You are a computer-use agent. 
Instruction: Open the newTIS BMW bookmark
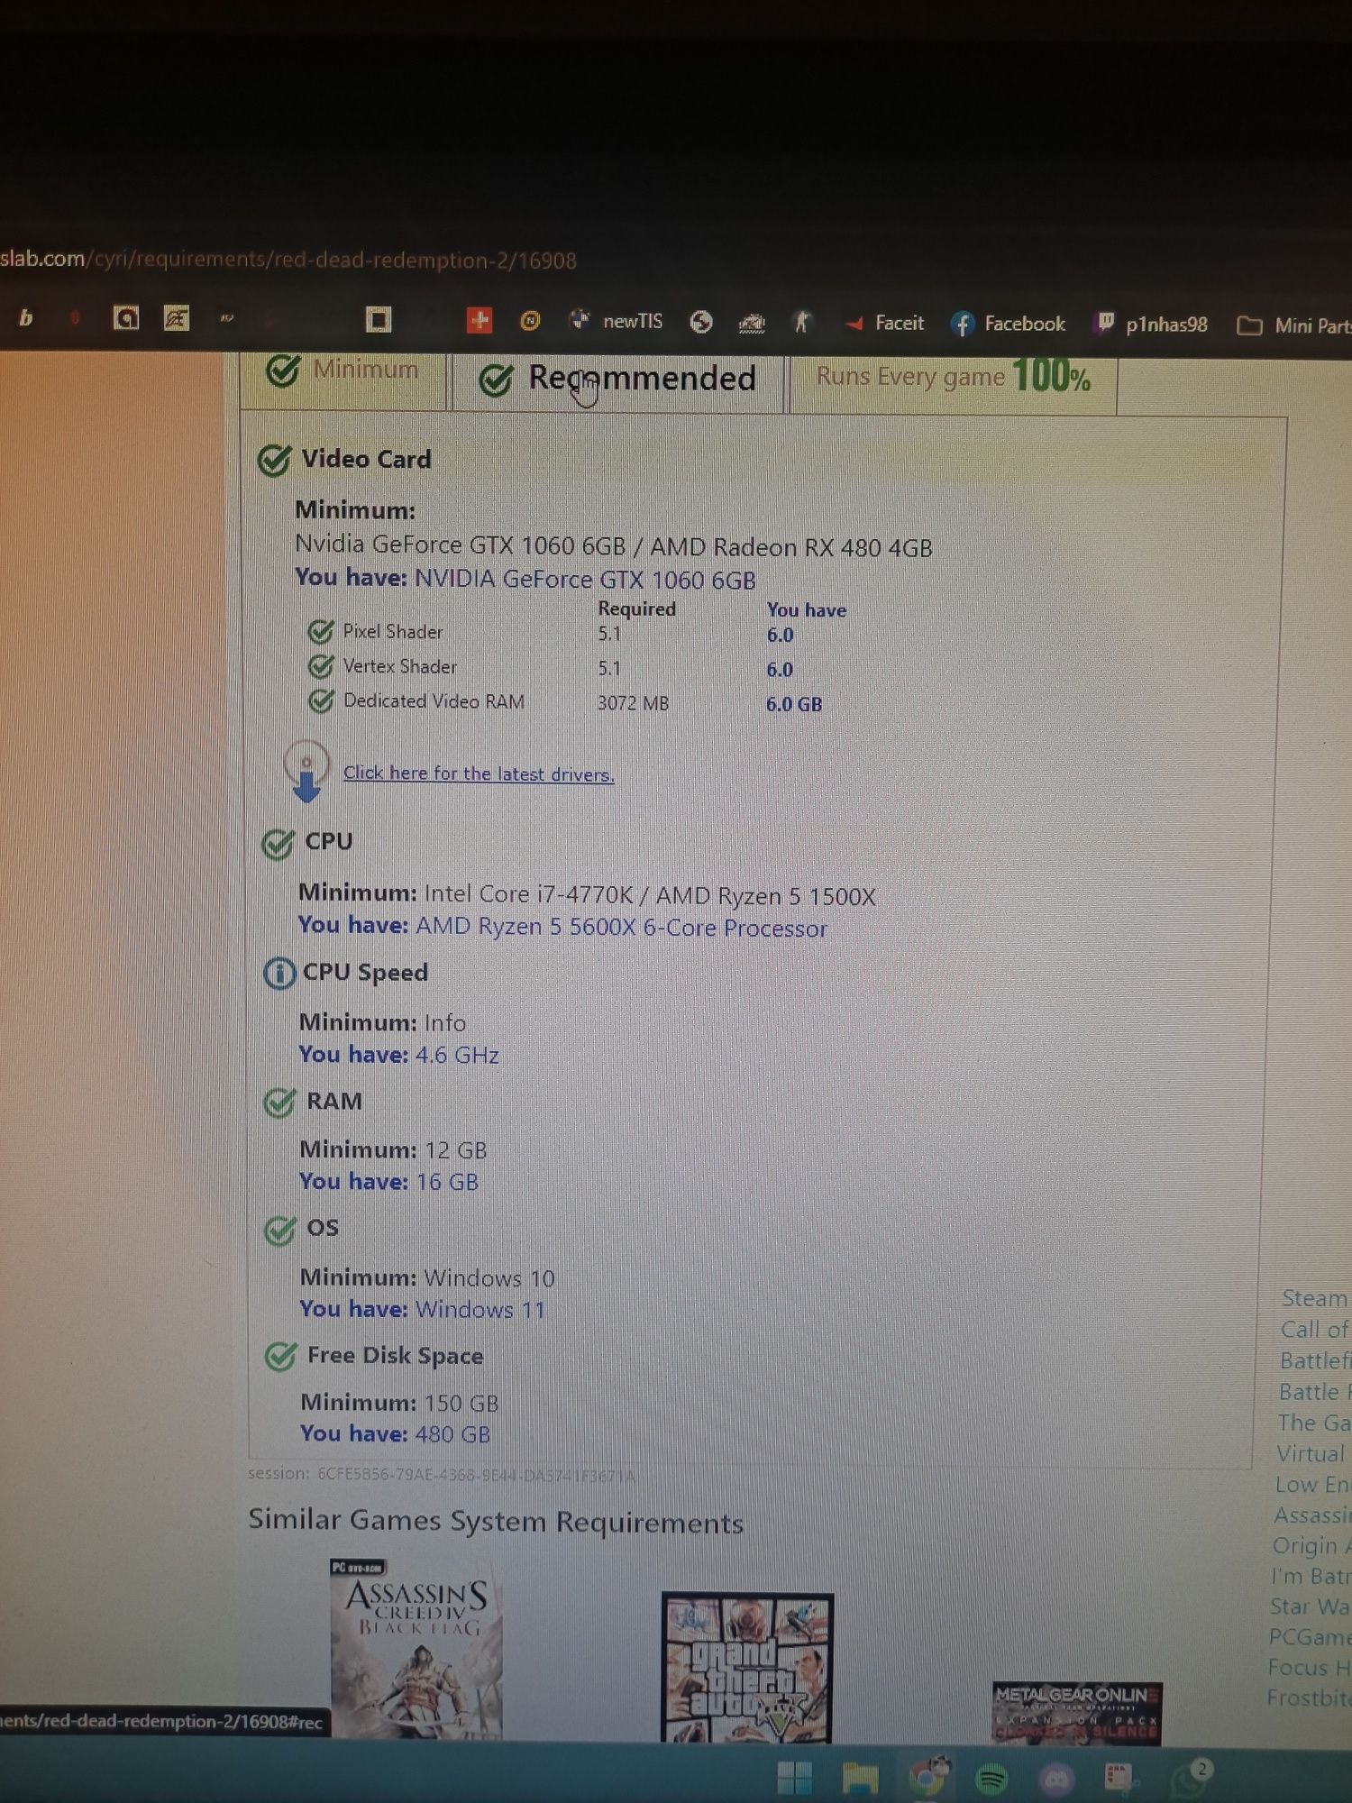(616, 320)
